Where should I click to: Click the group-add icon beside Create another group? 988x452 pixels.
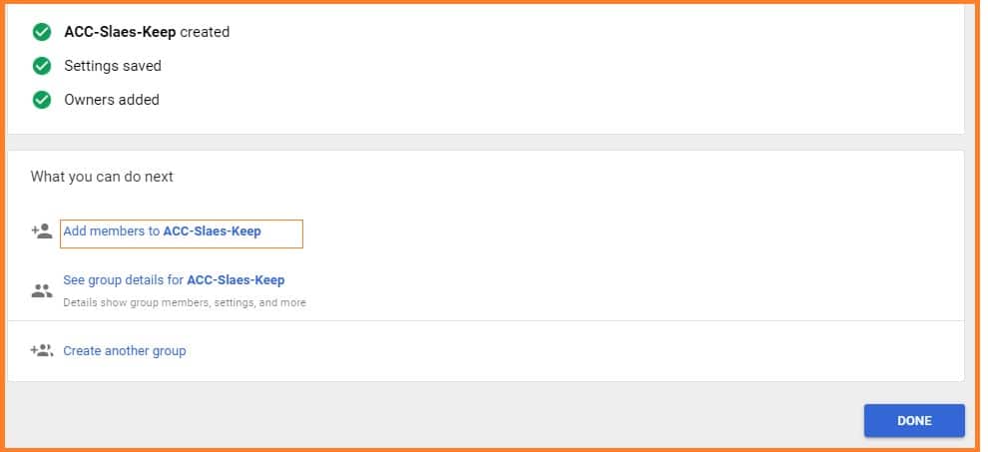(42, 351)
